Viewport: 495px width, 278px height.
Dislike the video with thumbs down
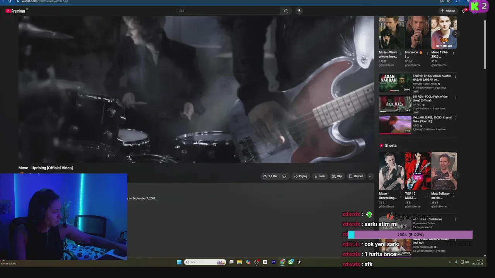(x=284, y=176)
